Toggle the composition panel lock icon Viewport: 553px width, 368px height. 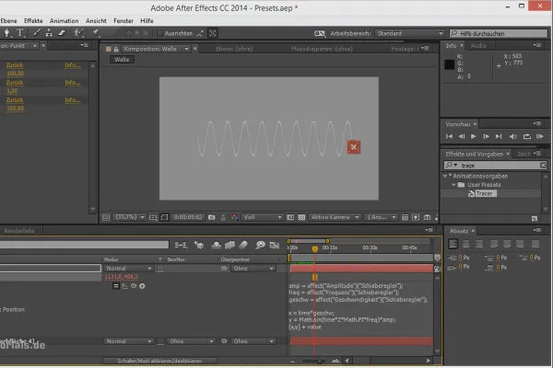[x=116, y=49]
